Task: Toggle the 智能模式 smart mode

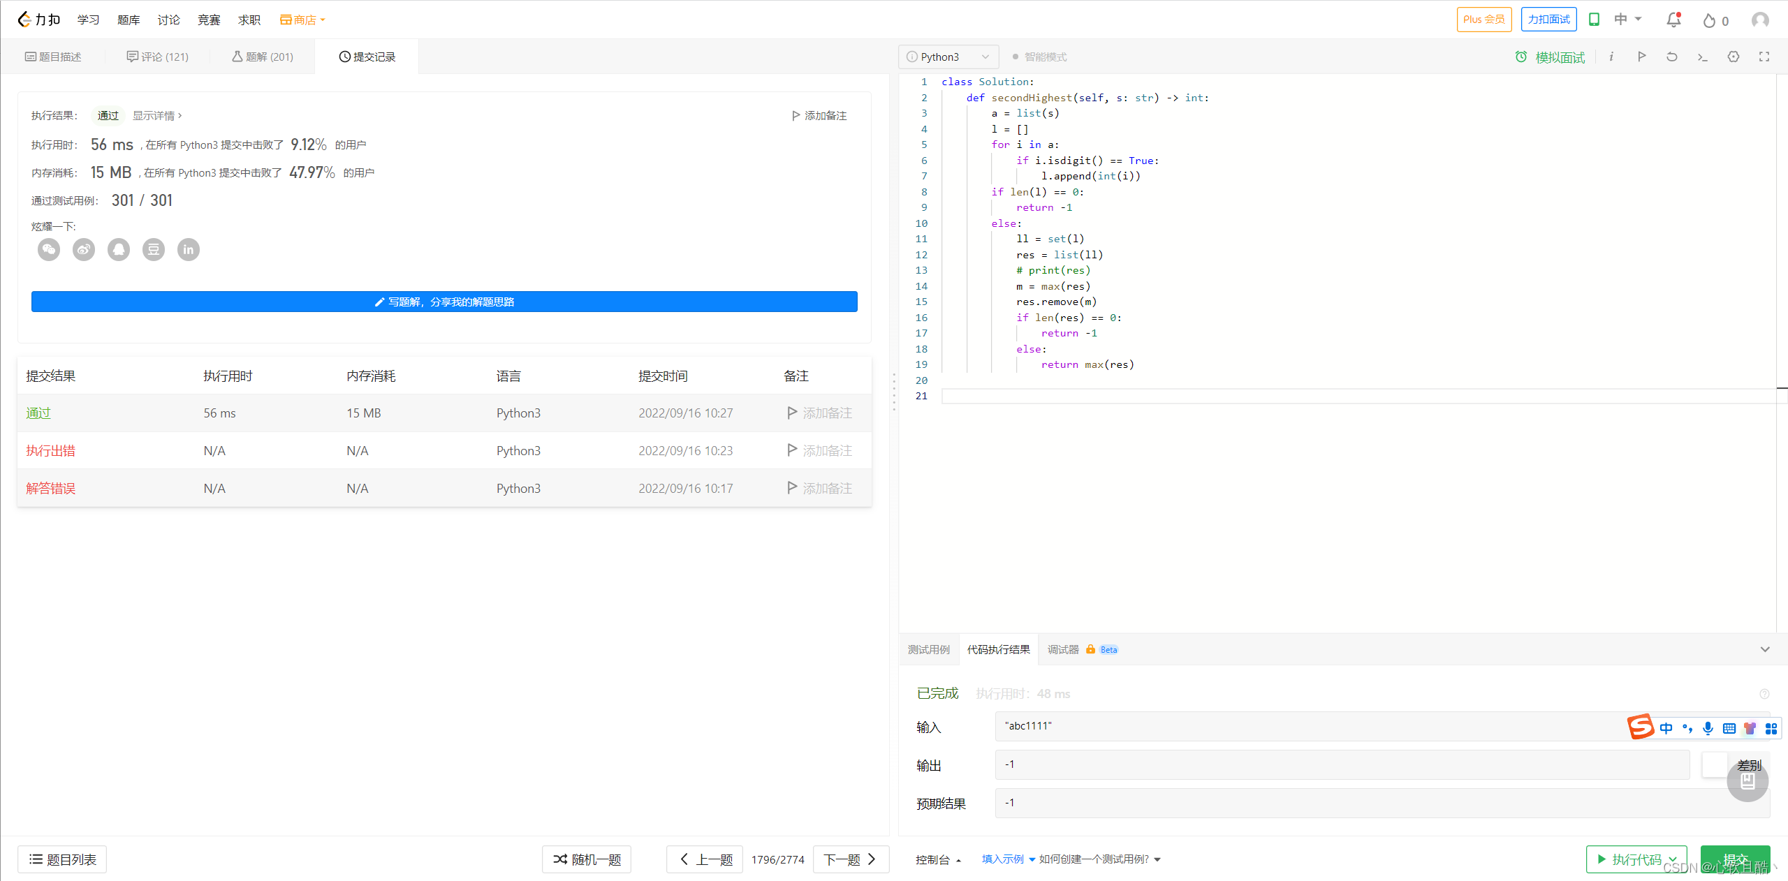Action: pyautogui.click(x=1039, y=57)
